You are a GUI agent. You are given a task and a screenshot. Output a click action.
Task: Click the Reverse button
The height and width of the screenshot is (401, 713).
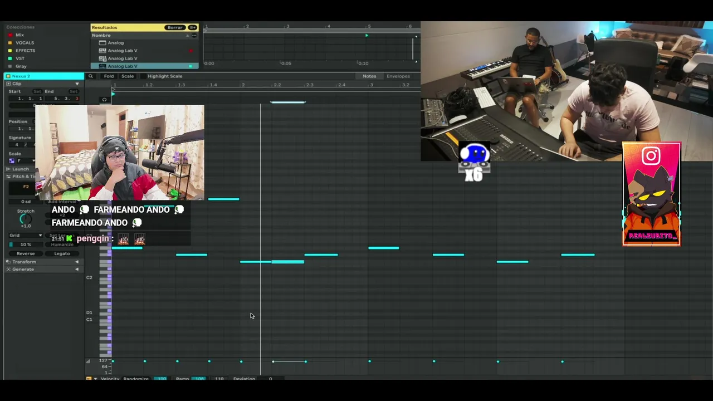point(26,253)
